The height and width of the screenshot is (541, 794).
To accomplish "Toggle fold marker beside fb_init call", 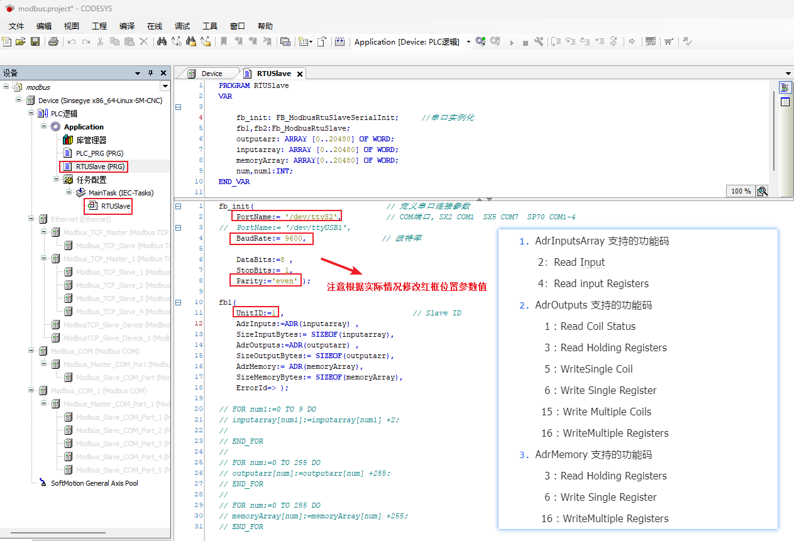I will 178,206.
